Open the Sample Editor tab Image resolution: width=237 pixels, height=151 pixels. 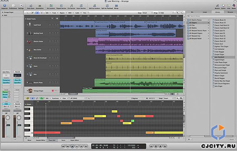tap(40, 140)
